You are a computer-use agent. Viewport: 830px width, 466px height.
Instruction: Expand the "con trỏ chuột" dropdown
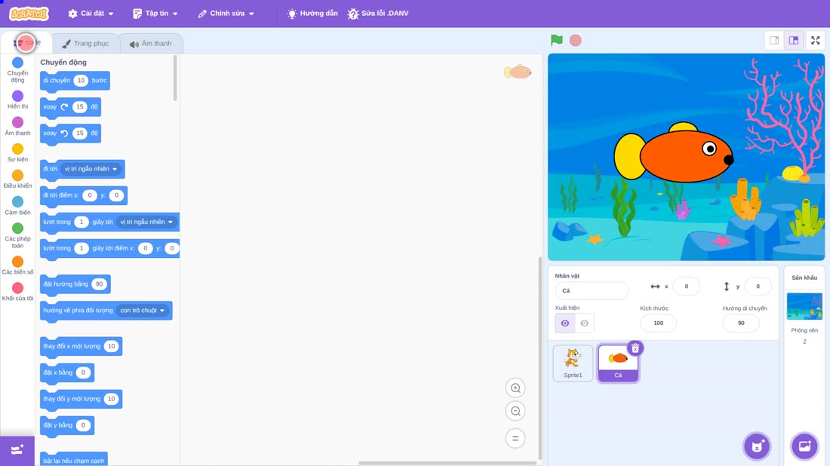(x=143, y=311)
